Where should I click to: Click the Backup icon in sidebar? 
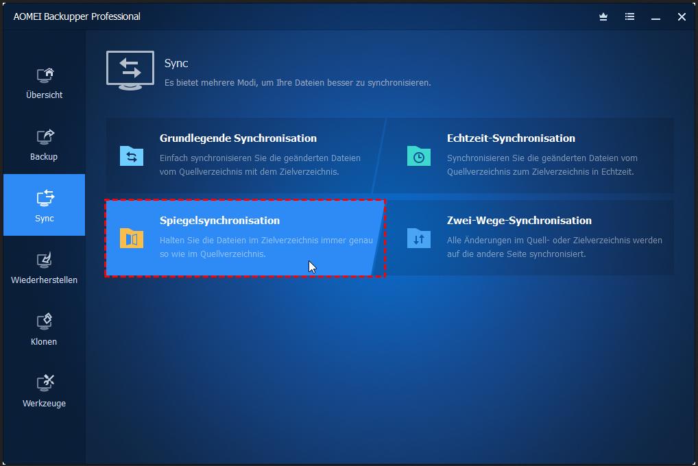(45, 136)
